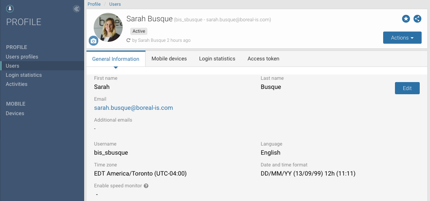430x201 pixels.
Task: Click the share icon
Action: tap(417, 19)
